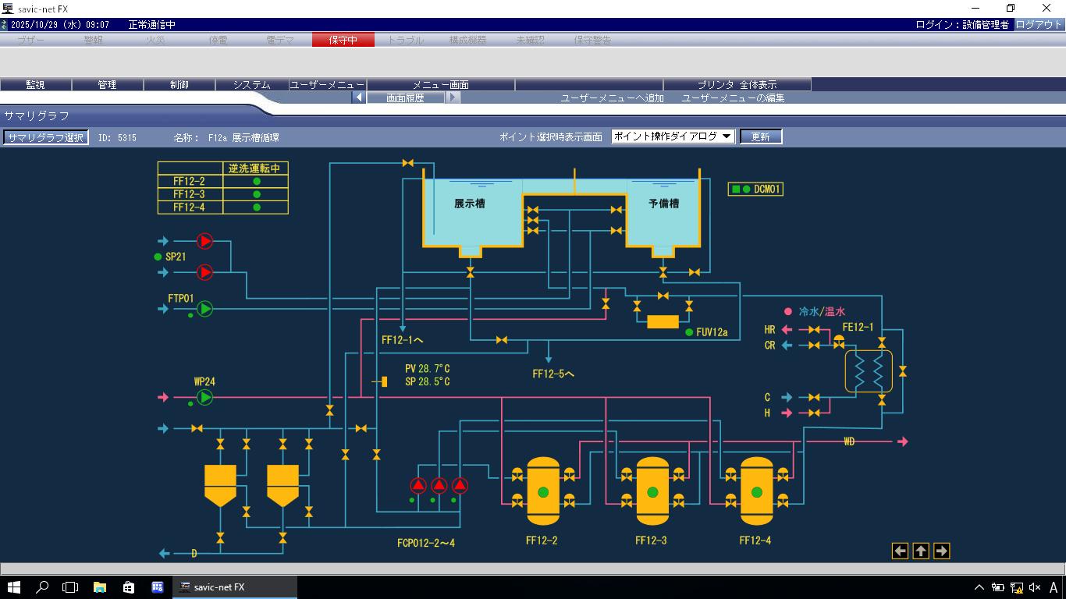Click FF12-3 backwash status indicator
This screenshot has height=599, width=1066.
coord(256,194)
